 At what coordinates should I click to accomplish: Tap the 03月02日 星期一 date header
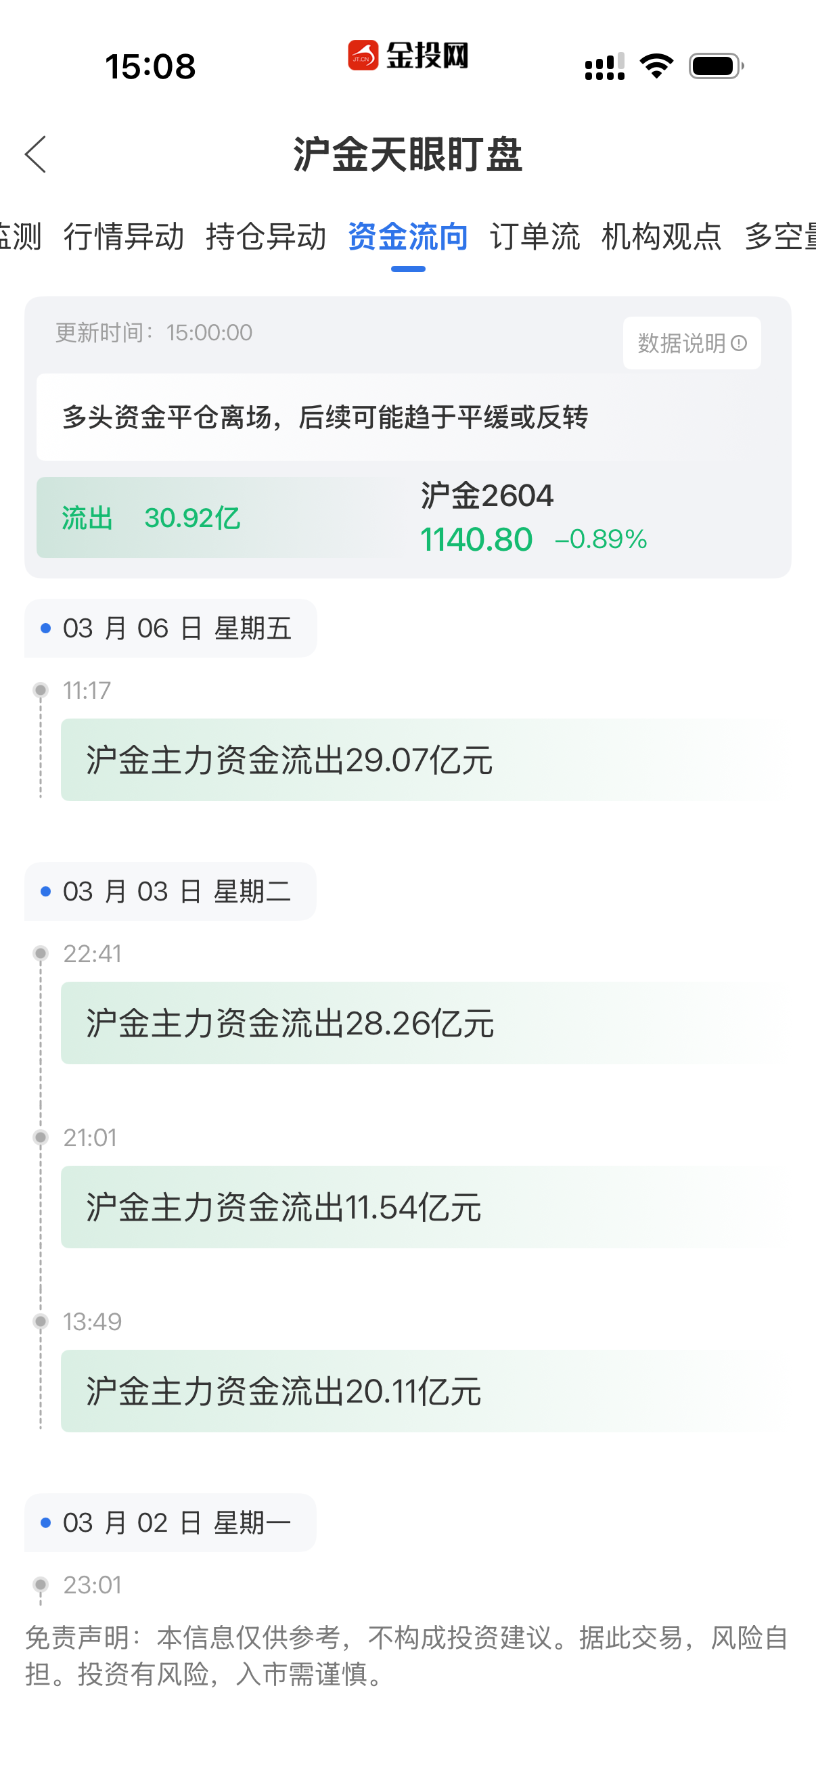(x=171, y=1522)
